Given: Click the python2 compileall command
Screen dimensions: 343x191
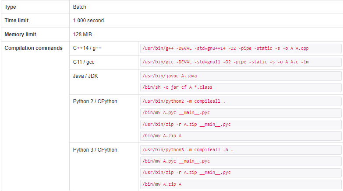Looking at the screenshot, I should click(x=186, y=101).
